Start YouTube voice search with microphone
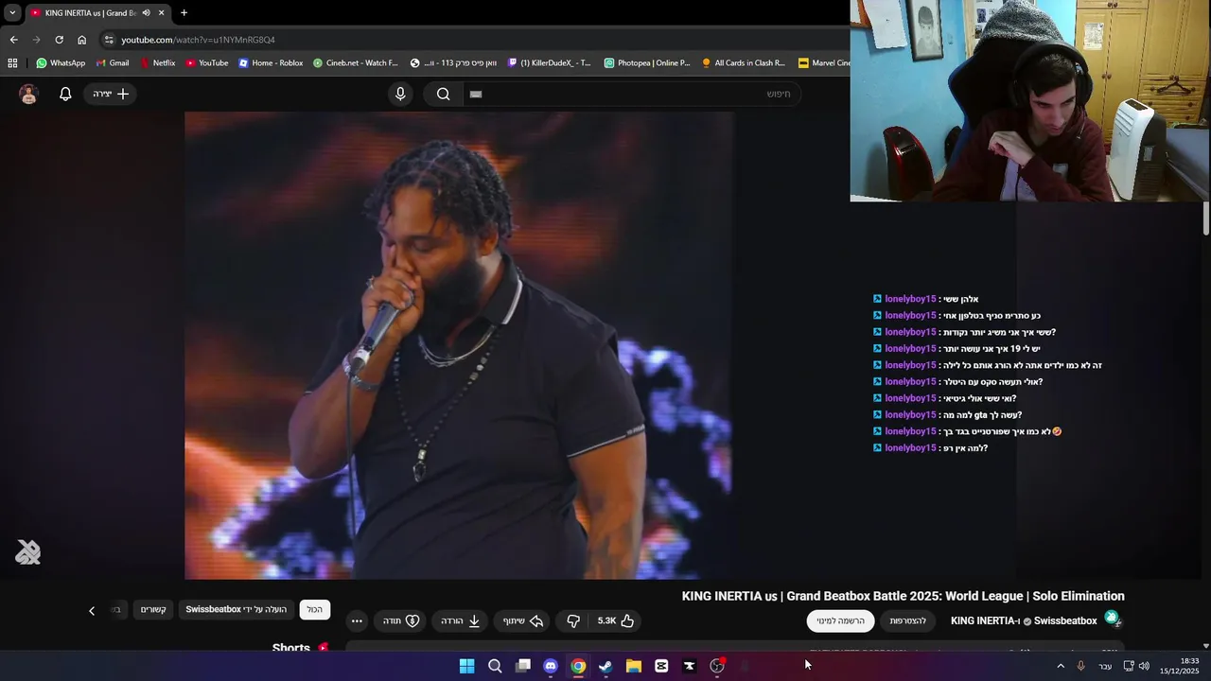Image resolution: width=1211 pixels, height=681 pixels. click(x=400, y=94)
